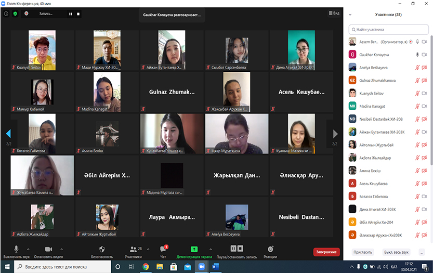Open more options in participants panel footer
433x273 pixels.
(x=422, y=252)
